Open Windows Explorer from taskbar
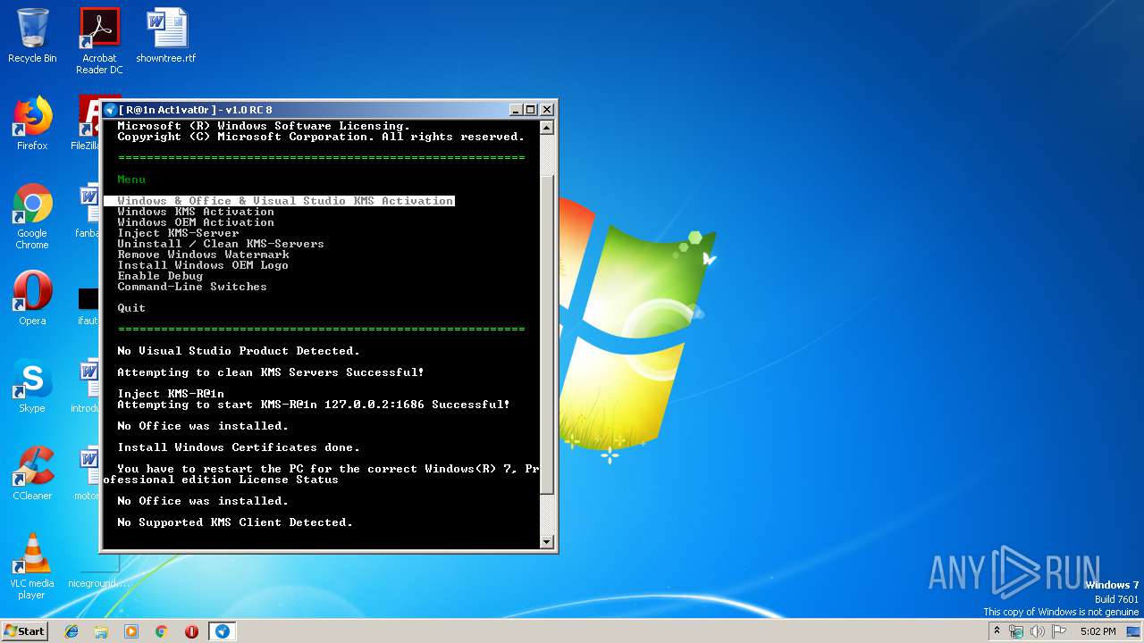 (x=101, y=631)
